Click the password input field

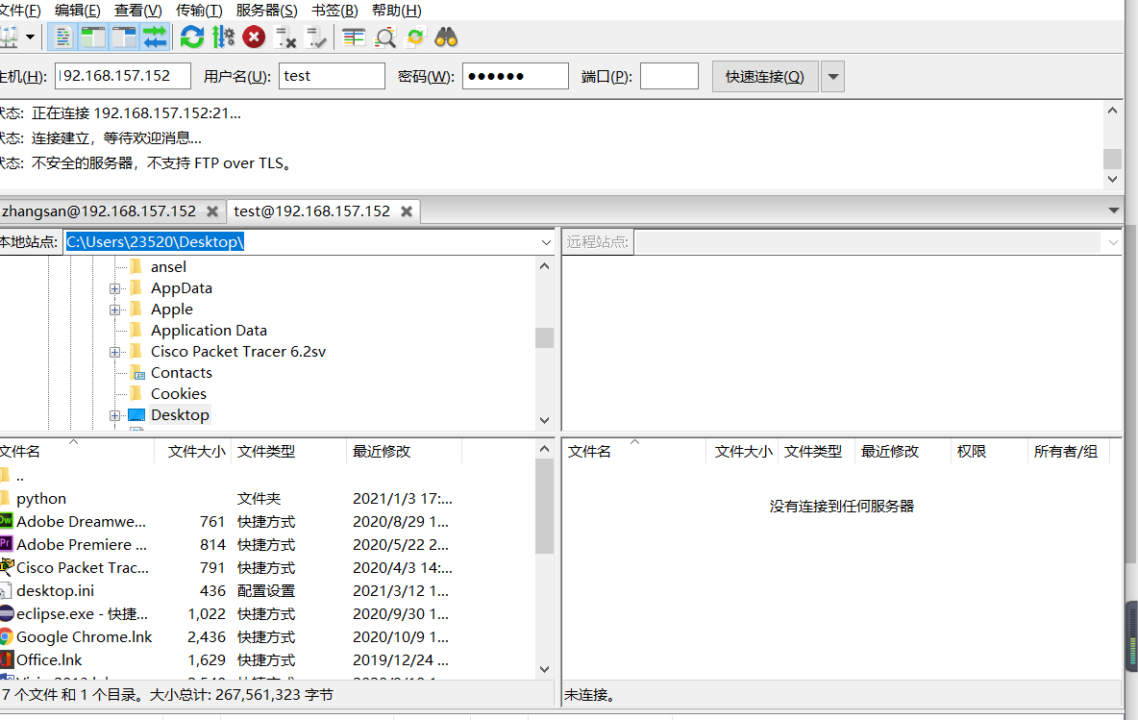(x=515, y=76)
